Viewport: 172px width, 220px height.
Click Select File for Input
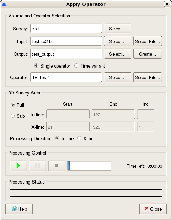pyautogui.click(x=148, y=41)
